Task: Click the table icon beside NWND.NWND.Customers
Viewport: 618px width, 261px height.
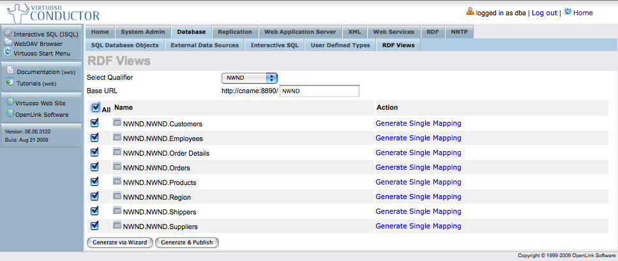Action: (x=117, y=123)
